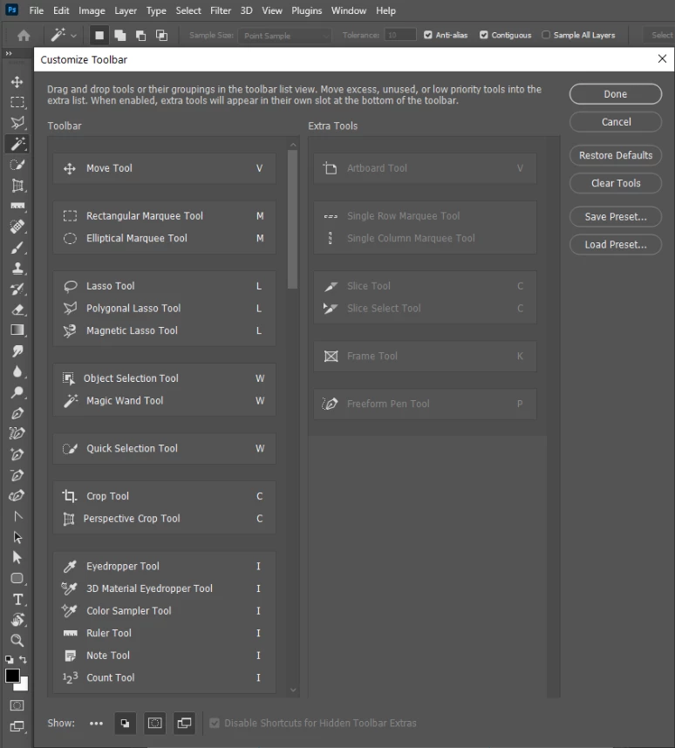Image resolution: width=675 pixels, height=748 pixels.
Task: Toggle Show foreground/background colors button in dialog
Action: click(x=125, y=724)
